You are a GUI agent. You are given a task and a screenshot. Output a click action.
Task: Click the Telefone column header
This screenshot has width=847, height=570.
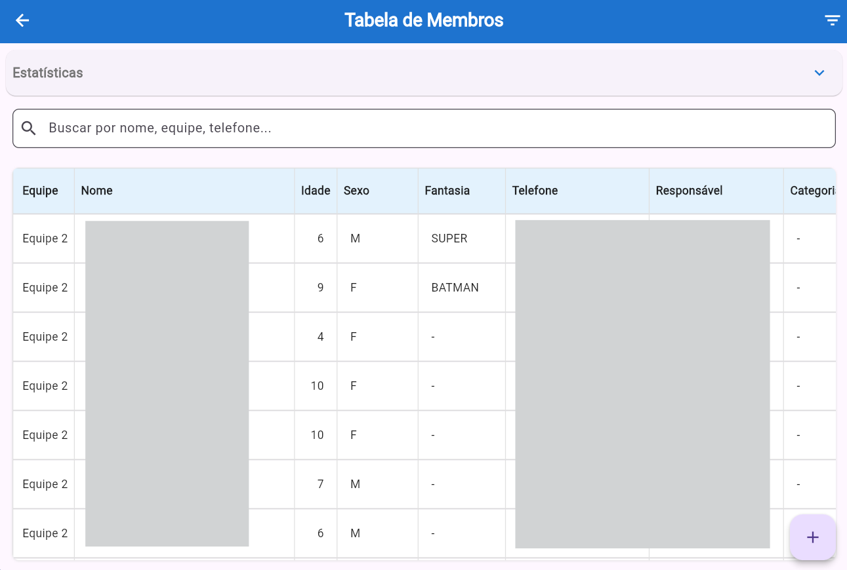[x=535, y=191]
